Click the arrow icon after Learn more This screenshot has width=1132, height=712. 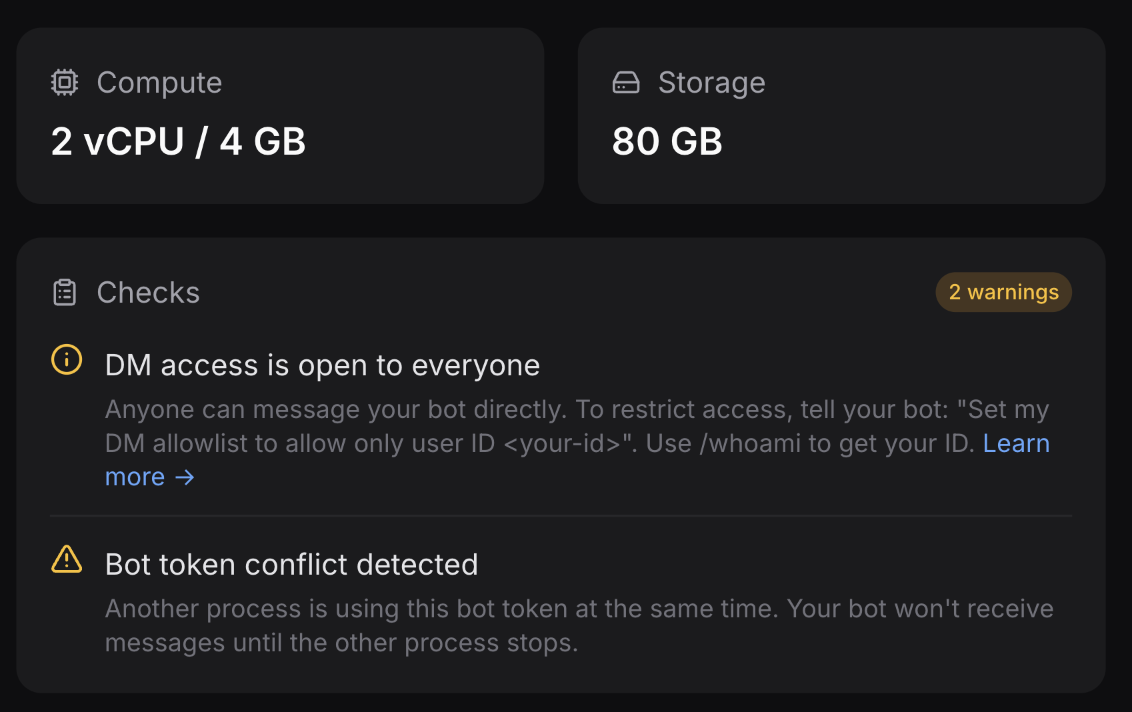(185, 477)
